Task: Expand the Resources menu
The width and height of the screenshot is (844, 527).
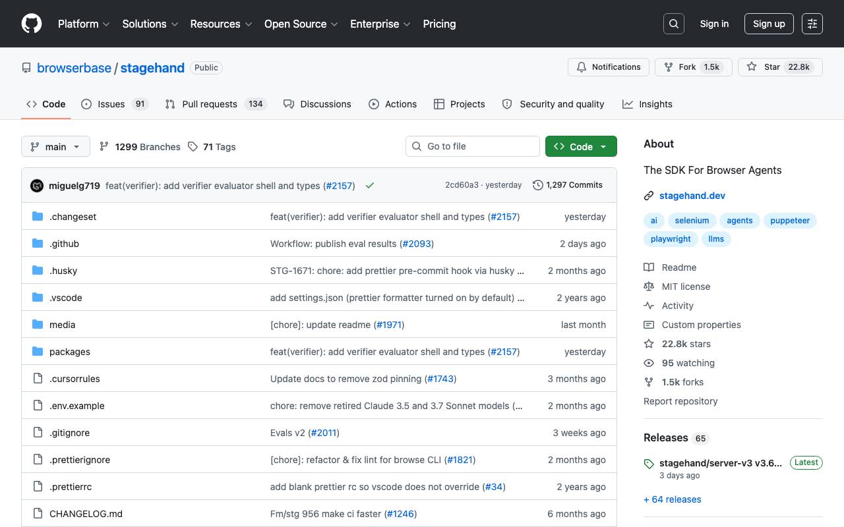Action: (221, 24)
